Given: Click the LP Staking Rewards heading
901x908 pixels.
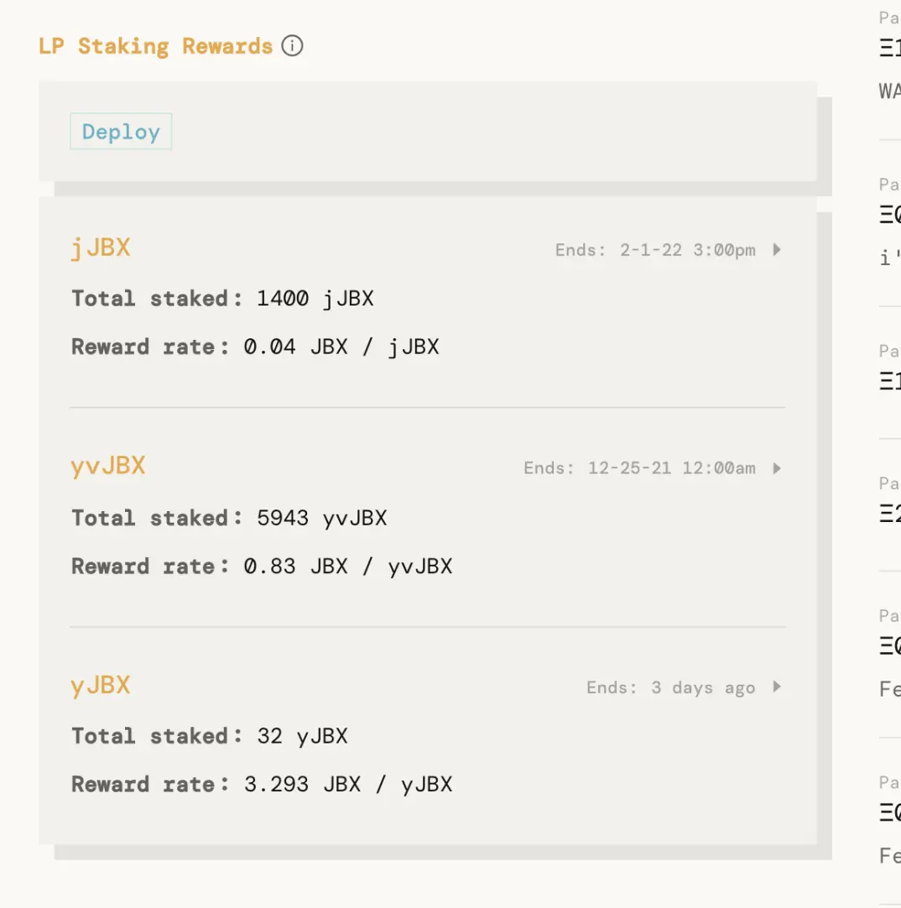Looking at the screenshot, I should coord(156,46).
